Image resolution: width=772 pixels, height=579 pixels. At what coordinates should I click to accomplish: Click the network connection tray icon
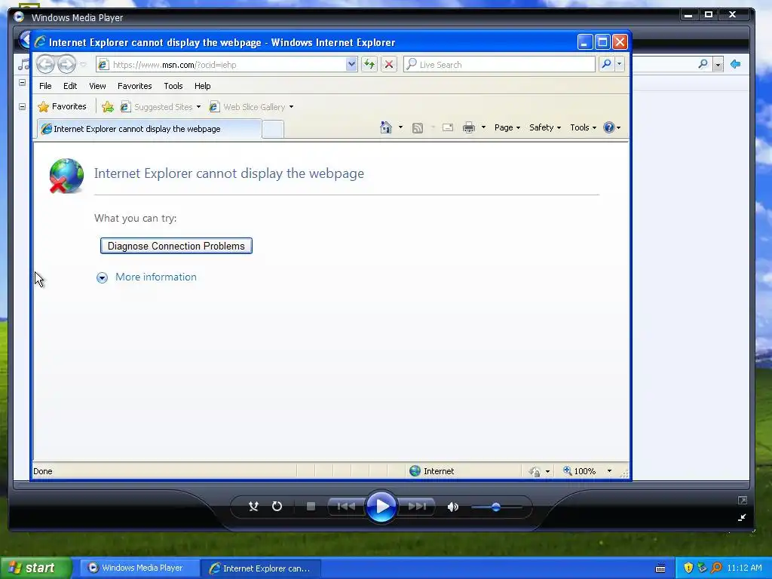pos(702,568)
